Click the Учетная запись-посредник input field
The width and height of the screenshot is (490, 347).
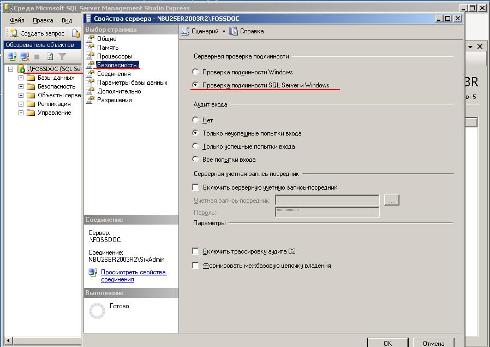(327, 200)
